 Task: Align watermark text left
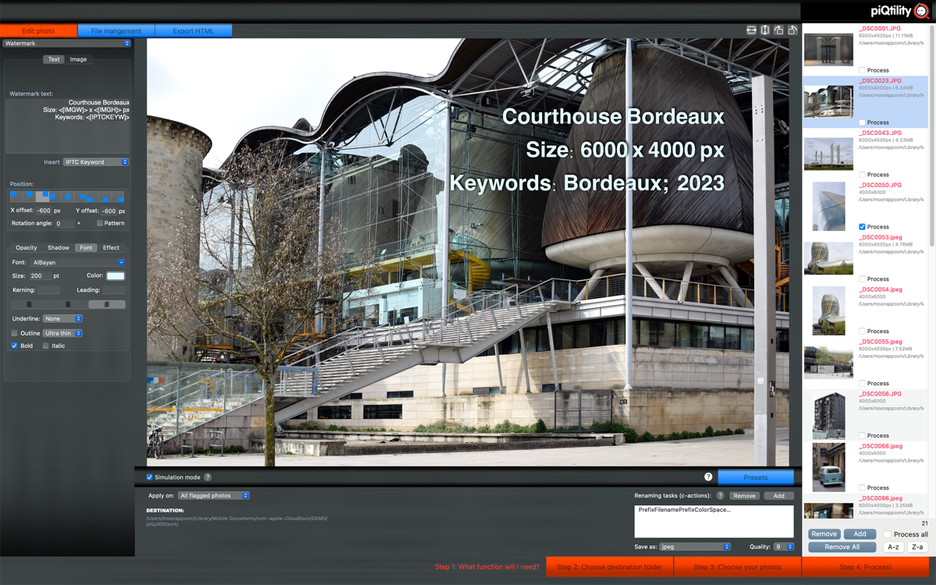click(x=30, y=304)
